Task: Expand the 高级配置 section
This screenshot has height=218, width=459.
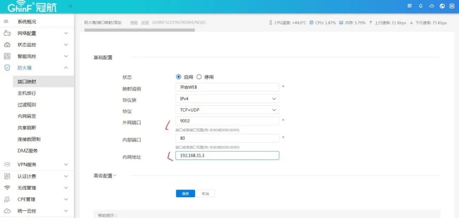Action: [105, 176]
